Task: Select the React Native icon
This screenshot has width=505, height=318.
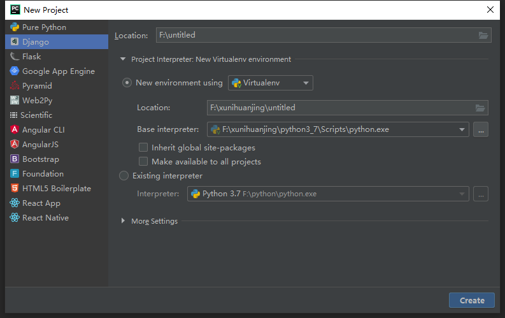Action: point(15,217)
